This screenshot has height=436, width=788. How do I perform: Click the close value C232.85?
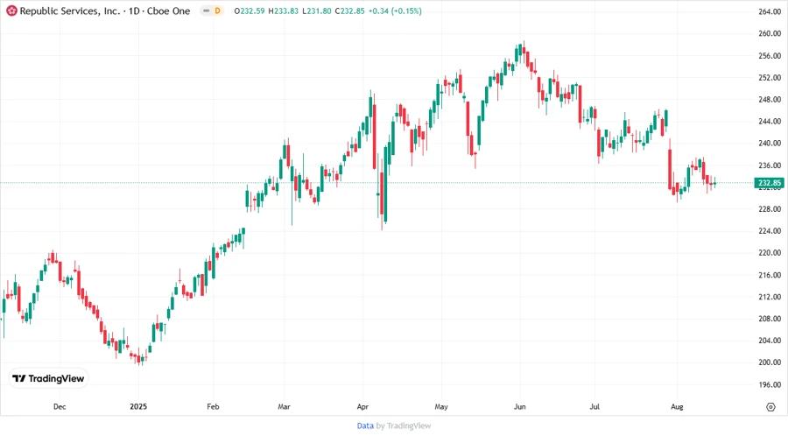349,11
